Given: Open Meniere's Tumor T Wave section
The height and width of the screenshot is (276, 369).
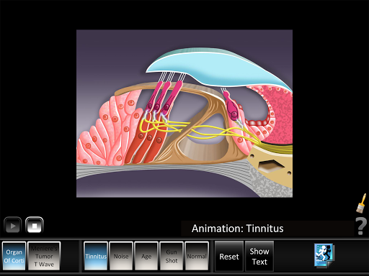Looking at the screenshot, I should point(44,256).
